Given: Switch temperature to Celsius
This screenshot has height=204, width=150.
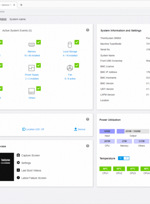Looking at the screenshot, I should coord(121,158).
